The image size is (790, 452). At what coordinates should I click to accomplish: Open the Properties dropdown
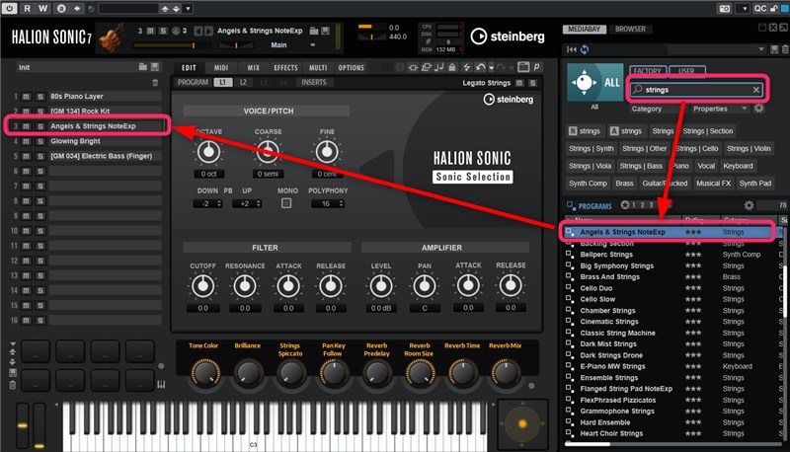[720, 109]
